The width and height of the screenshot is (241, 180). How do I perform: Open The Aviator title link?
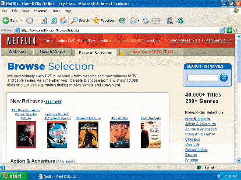click(x=120, y=118)
